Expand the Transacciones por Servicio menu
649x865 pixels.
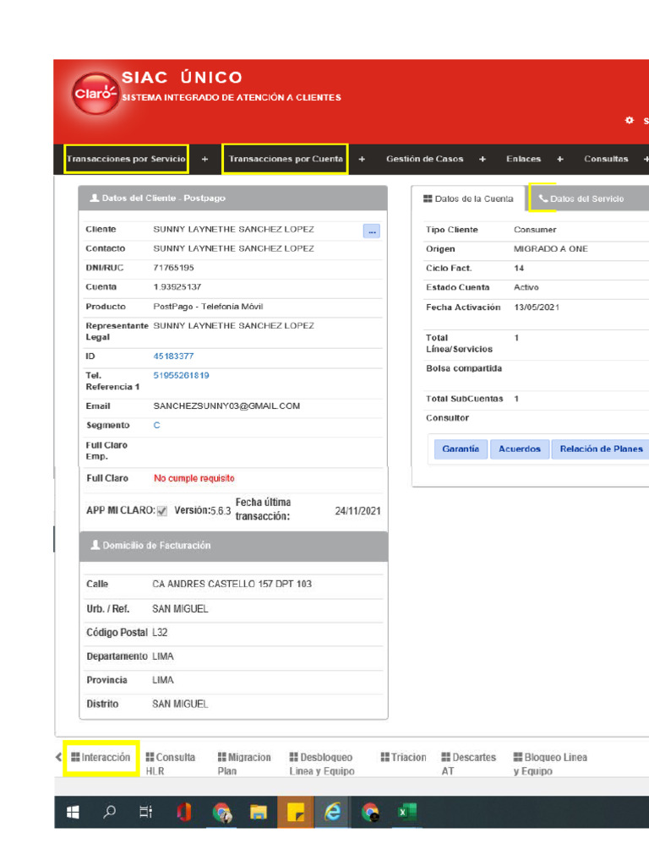(x=126, y=159)
